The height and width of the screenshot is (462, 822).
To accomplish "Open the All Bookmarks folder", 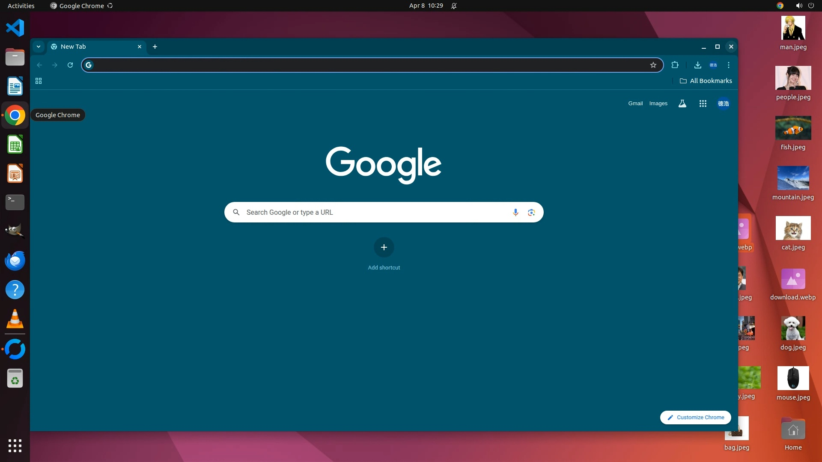I will click(706, 81).
